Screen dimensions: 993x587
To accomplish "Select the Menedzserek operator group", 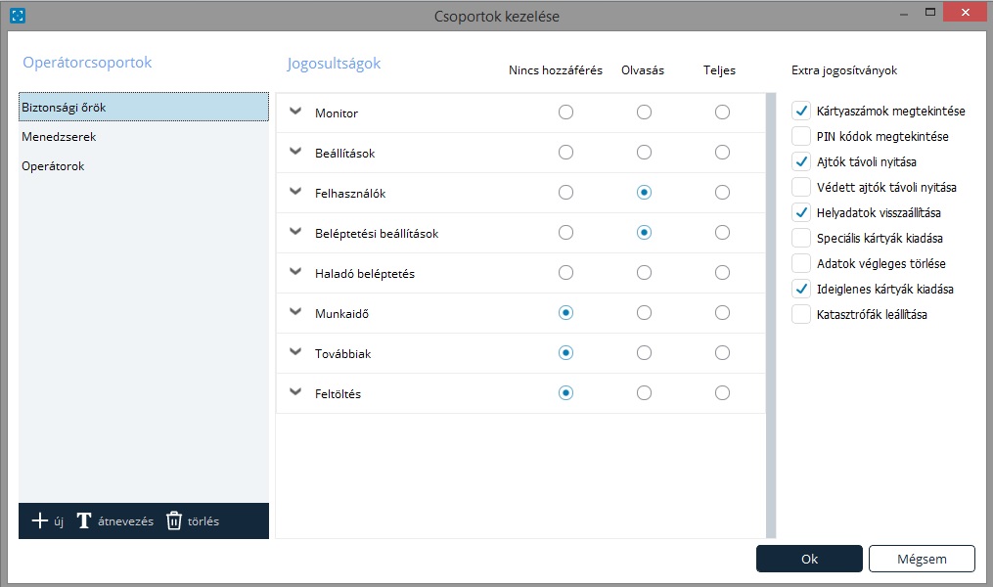I will (x=59, y=137).
